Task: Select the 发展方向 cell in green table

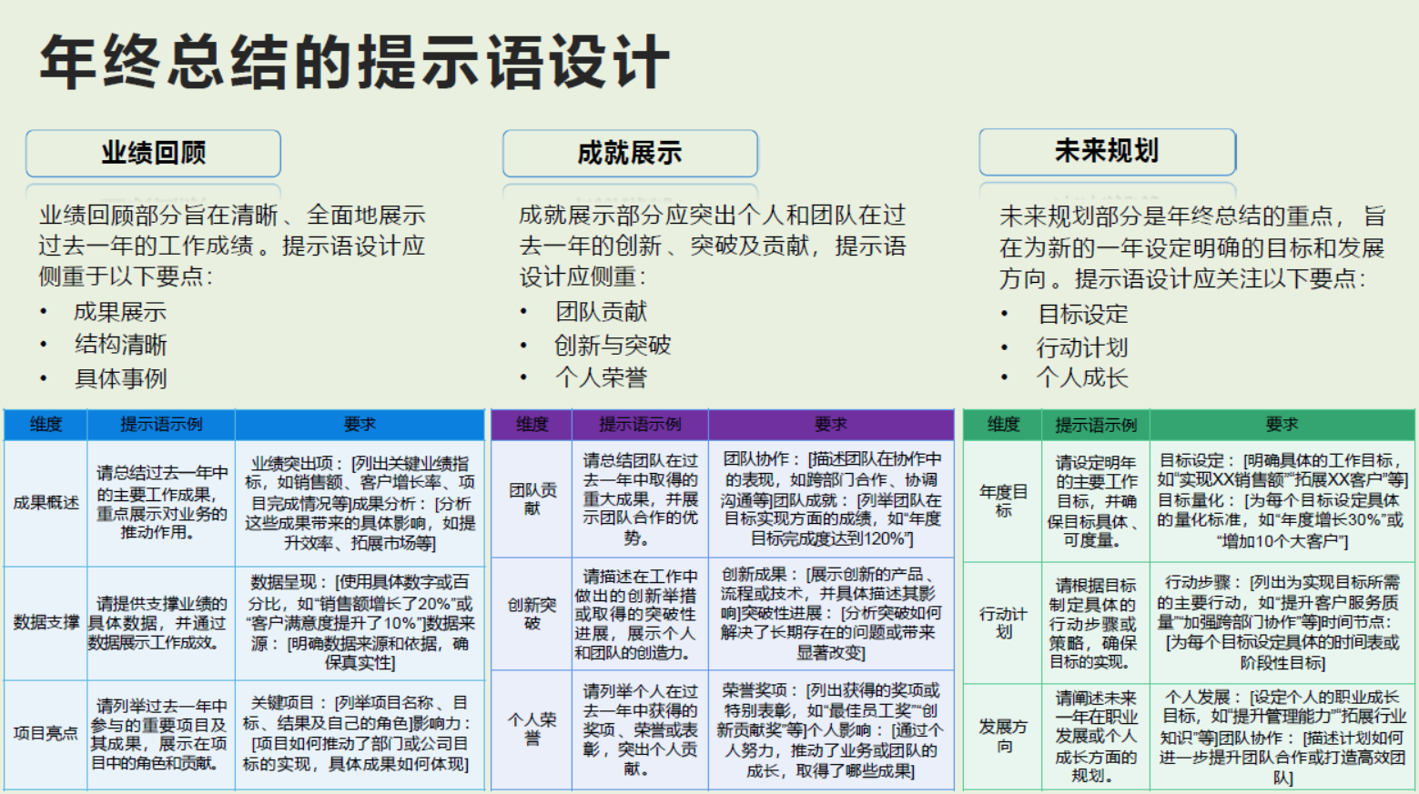Action: pyautogui.click(x=1003, y=736)
